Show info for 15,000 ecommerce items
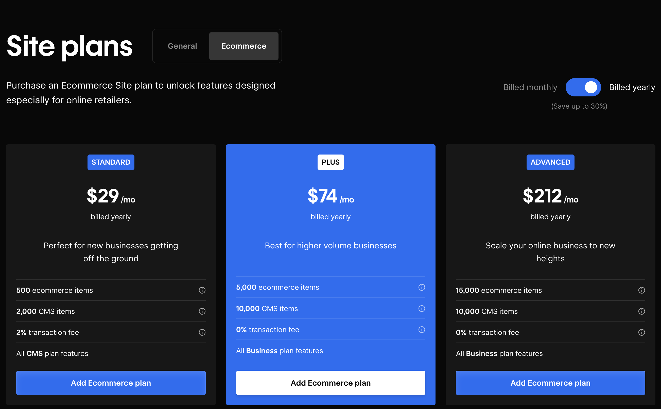 (x=641, y=290)
